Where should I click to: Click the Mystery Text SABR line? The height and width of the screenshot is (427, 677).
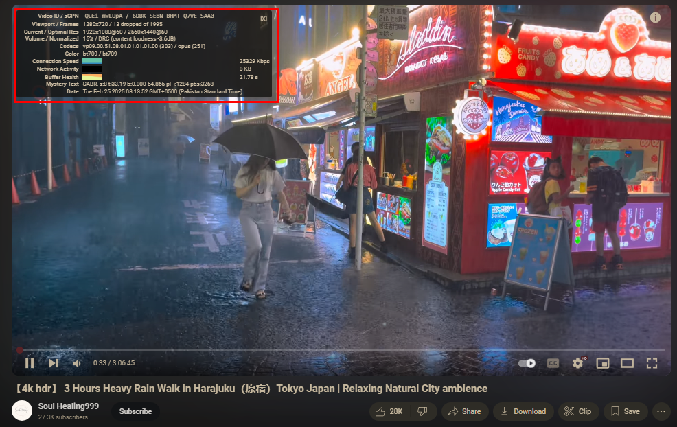148,84
